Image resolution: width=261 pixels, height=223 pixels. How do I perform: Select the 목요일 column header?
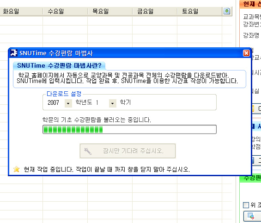tap(110, 12)
